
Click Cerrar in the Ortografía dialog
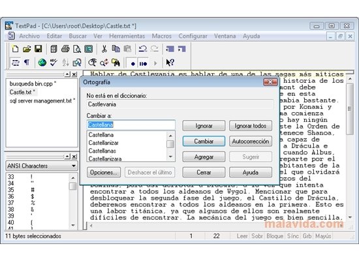click(x=204, y=172)
